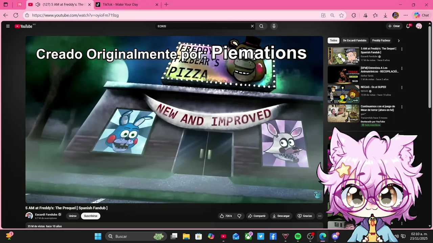Click the zoom magnifier in address bar
Screen dimensions: 433x243
(333, 15)
